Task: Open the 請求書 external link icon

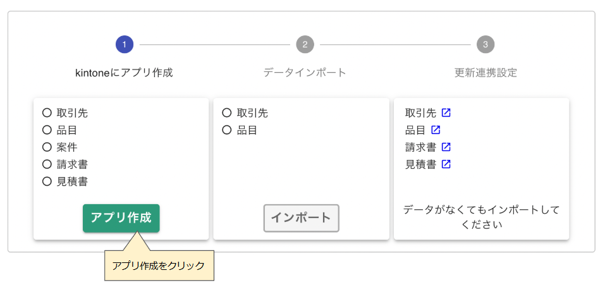Action: click(x=446, y=147)
